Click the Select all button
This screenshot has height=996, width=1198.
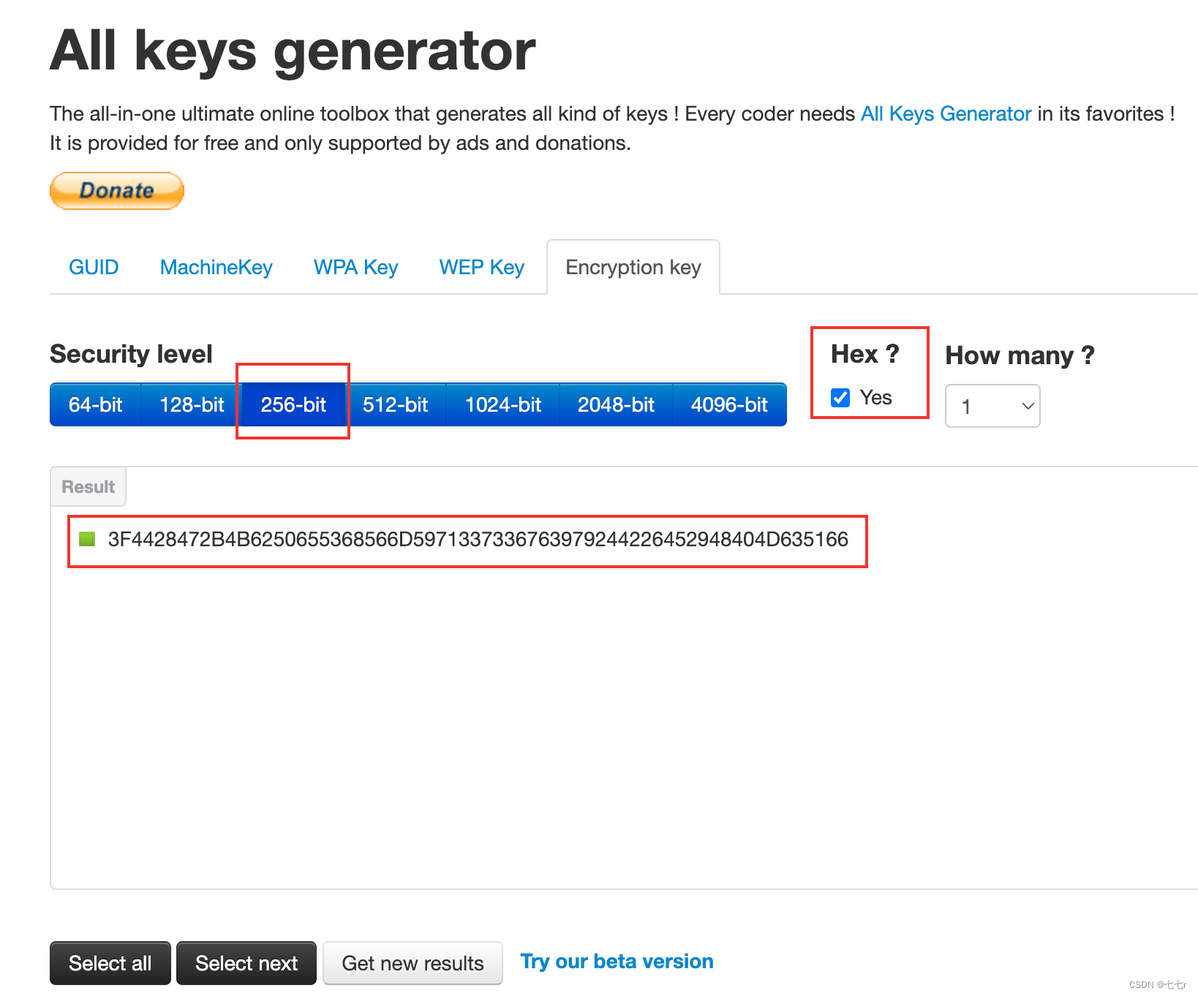tap(110, 963)
